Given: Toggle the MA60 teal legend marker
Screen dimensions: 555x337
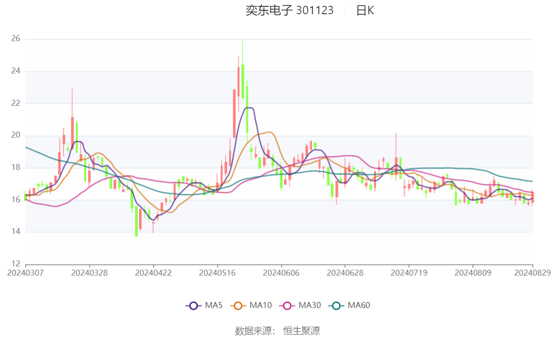Looking at the screenshot, I should (336, 306).
